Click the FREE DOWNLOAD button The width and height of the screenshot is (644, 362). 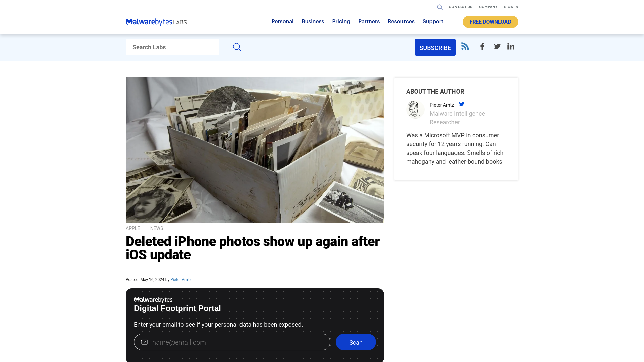[490, 22]
